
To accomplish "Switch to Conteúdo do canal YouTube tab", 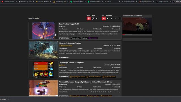I will 9,2.
